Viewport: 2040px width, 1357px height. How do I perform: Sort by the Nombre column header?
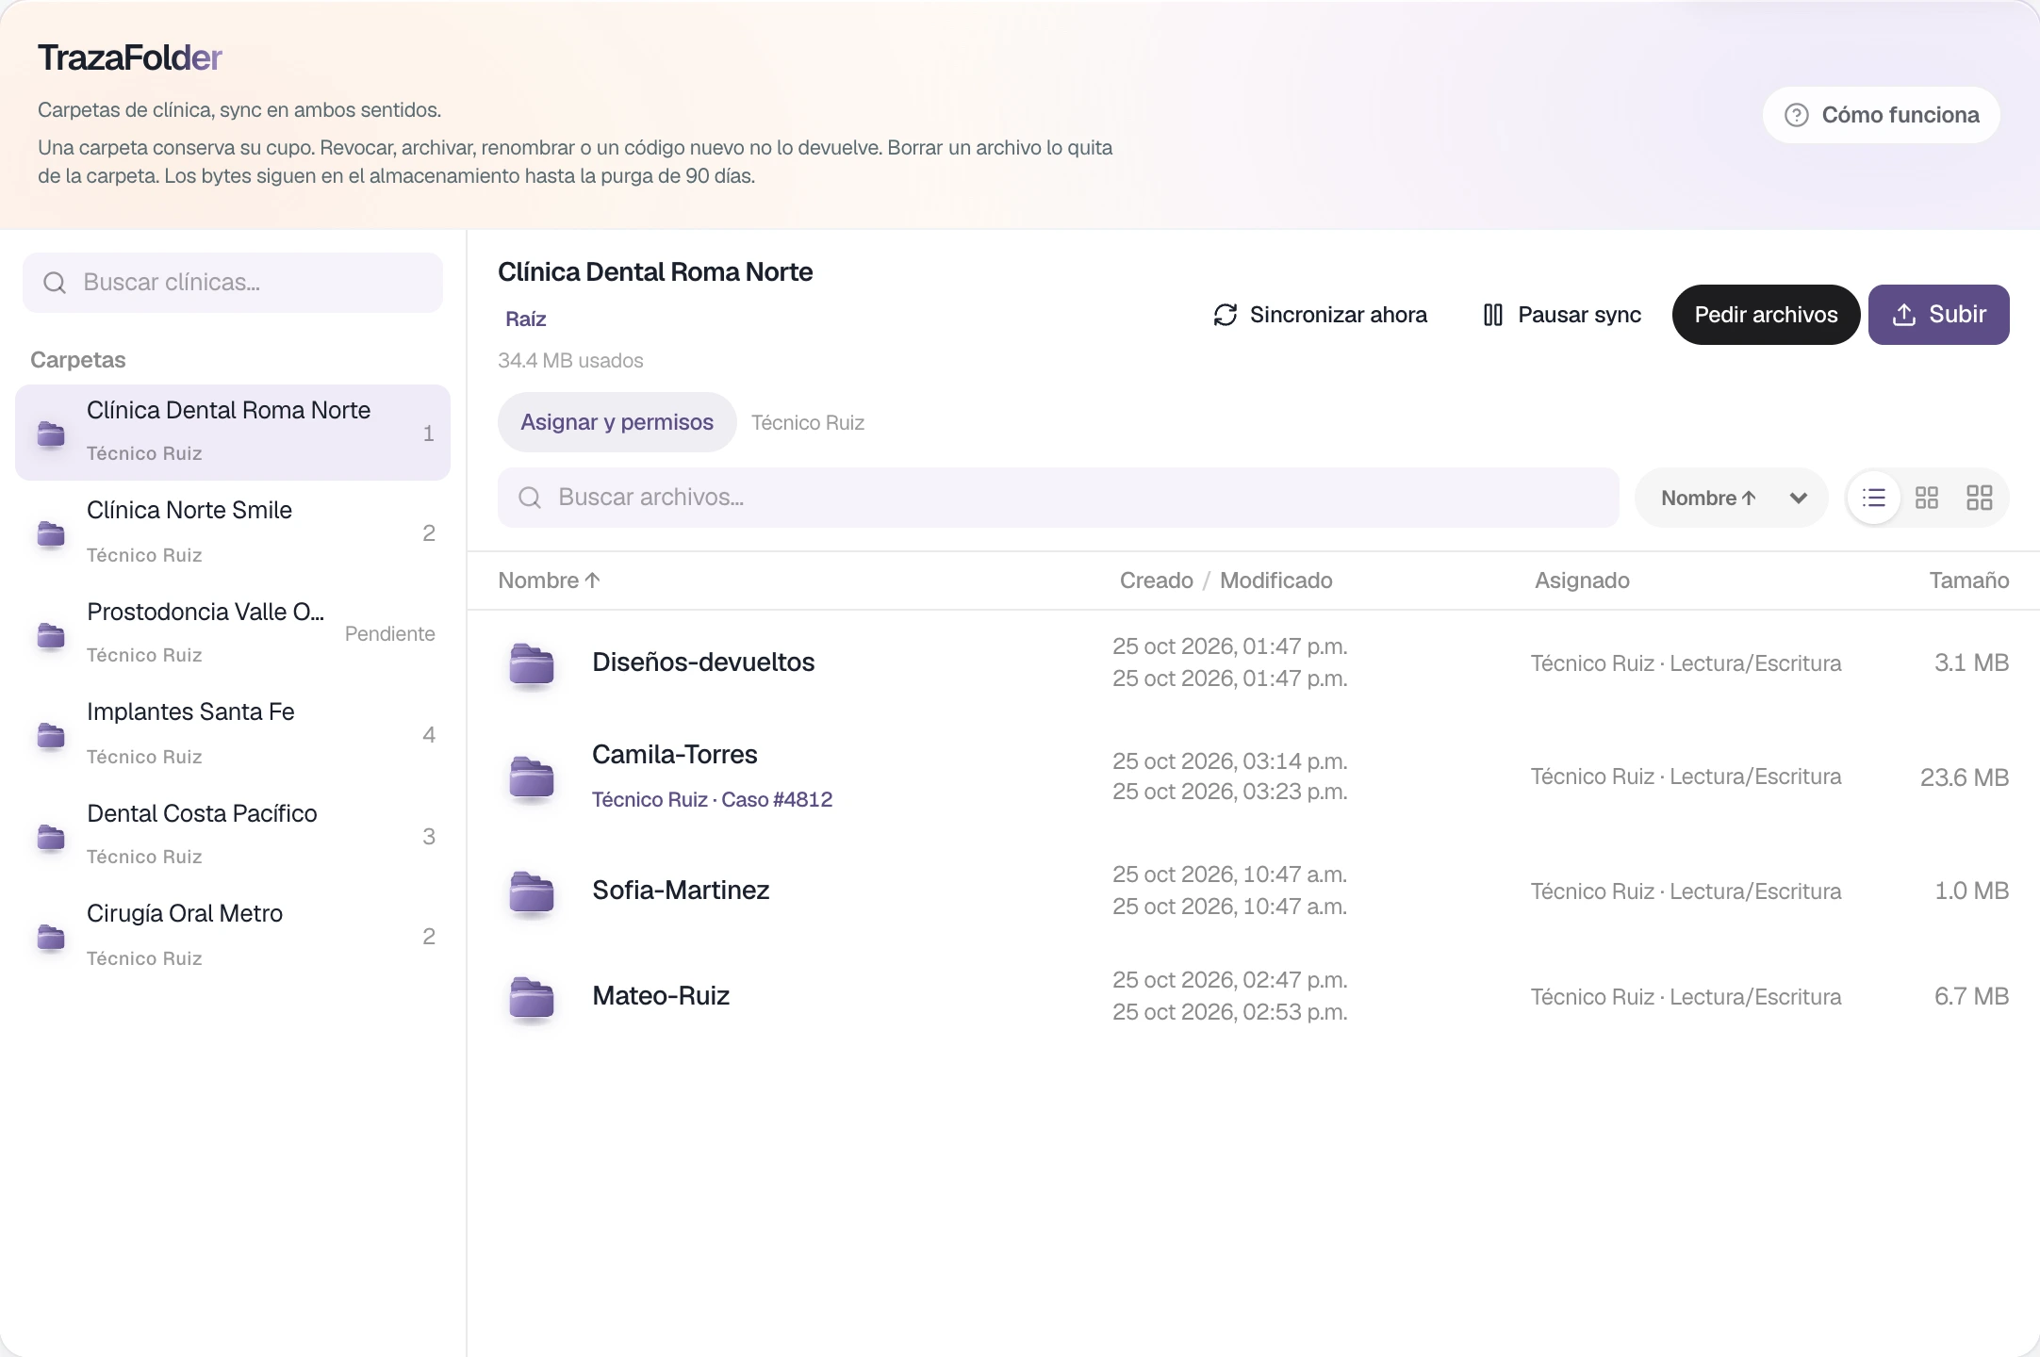pyautogui.click(x=549, y=580)
